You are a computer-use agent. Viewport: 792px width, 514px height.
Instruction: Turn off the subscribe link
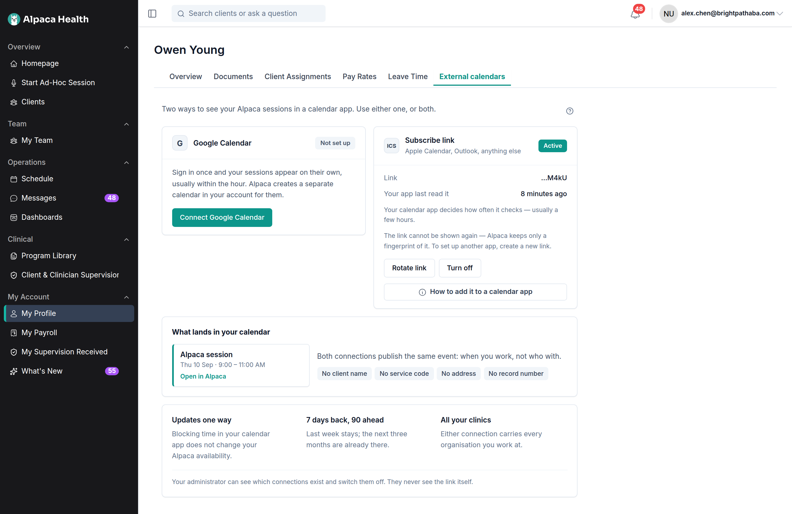pos(460,268)
